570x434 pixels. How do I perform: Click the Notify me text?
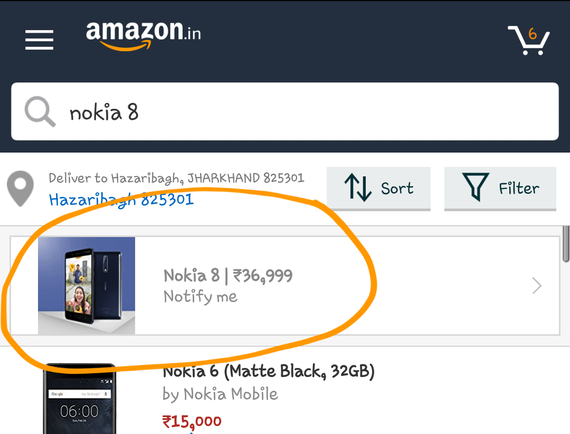point(201,297)
